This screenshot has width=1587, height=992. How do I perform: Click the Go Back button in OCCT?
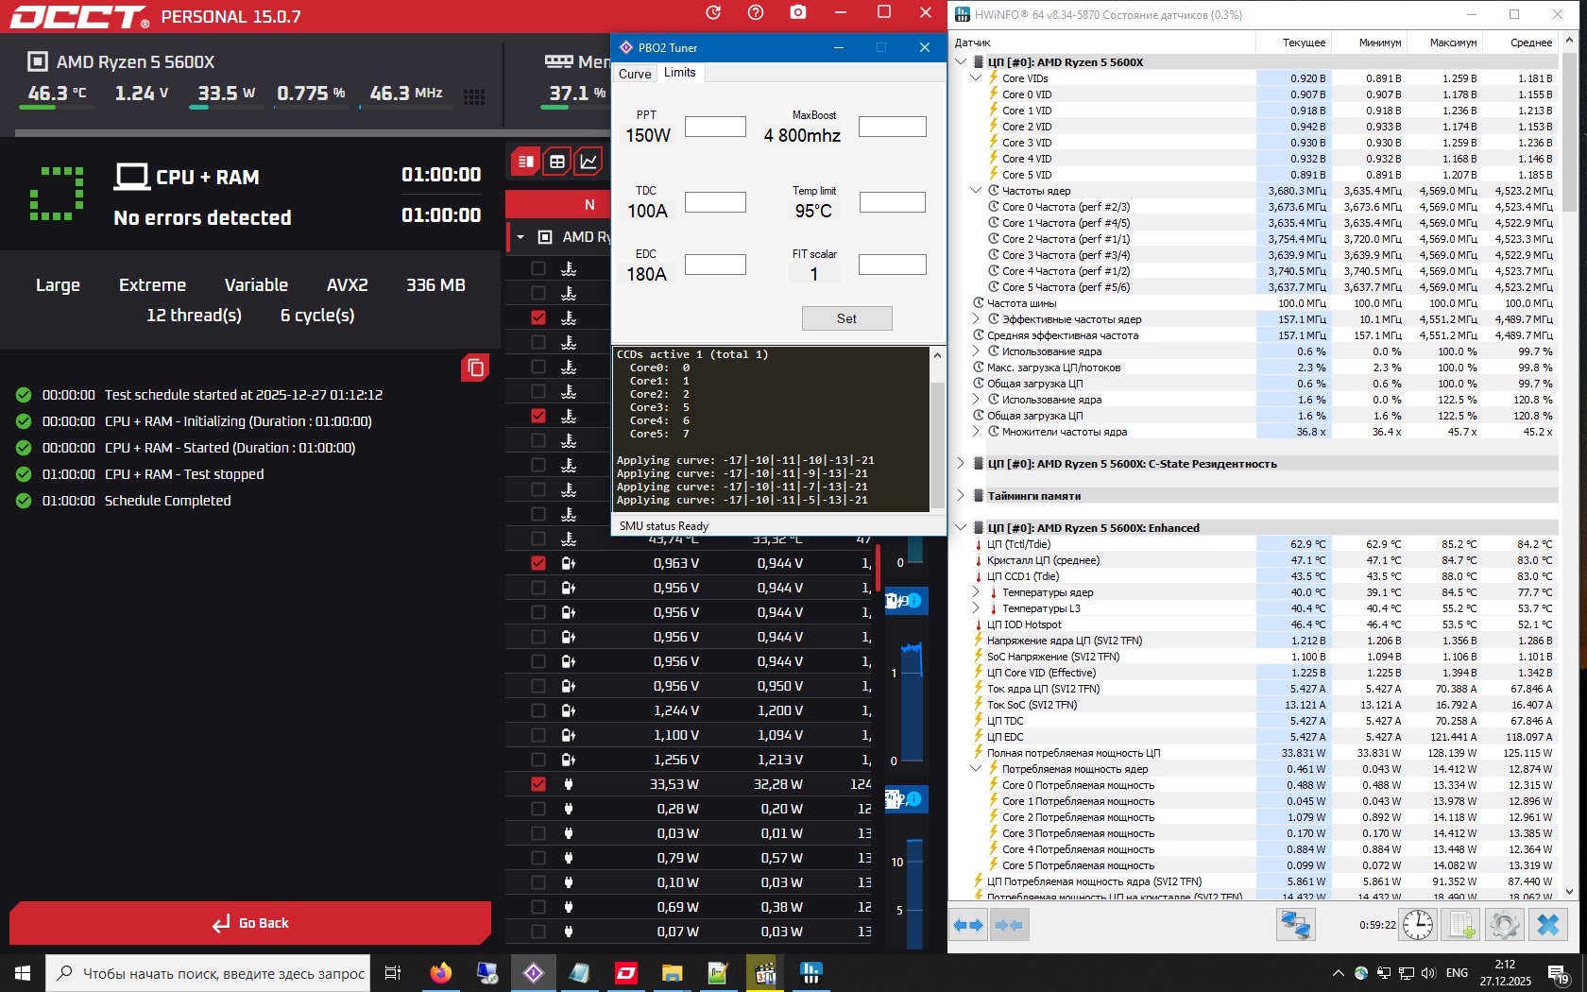tap(250, 923)
